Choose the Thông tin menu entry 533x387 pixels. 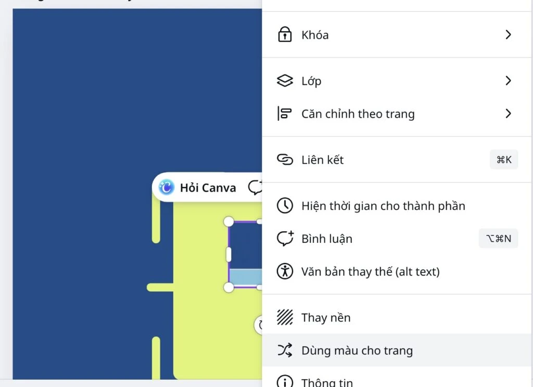click(327, 382)
